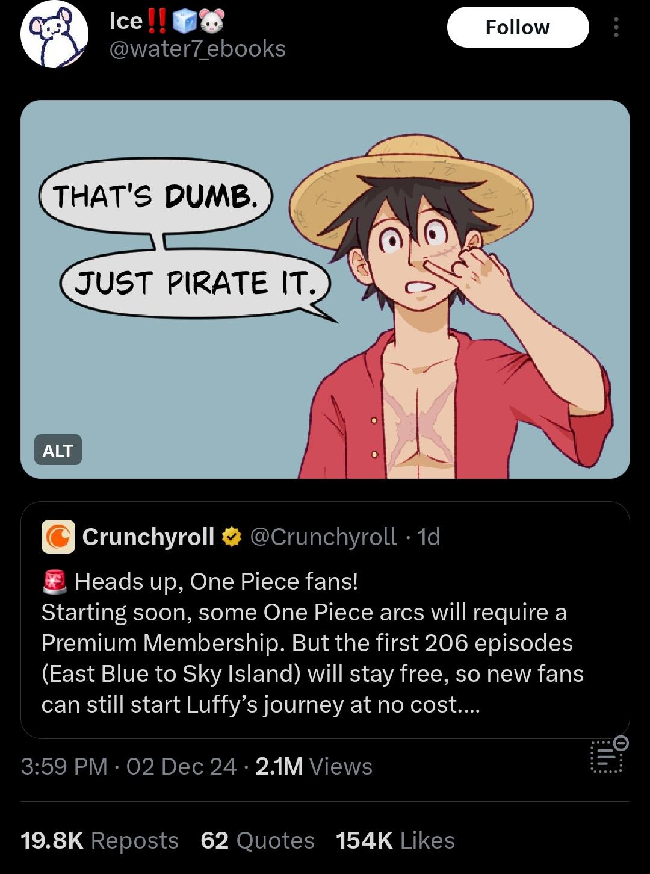The image size is (650, 874).
Task: View the 19.8K Reposts list
Action: [99, 840]
